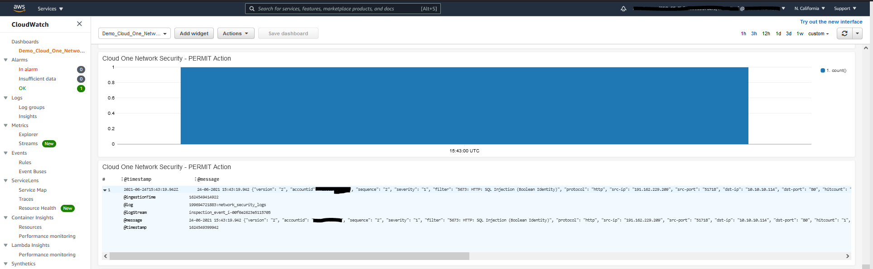Click the New badge beside Resource Health
The height and width of the screenshot is (269, 873).
(x=68, y=208)
